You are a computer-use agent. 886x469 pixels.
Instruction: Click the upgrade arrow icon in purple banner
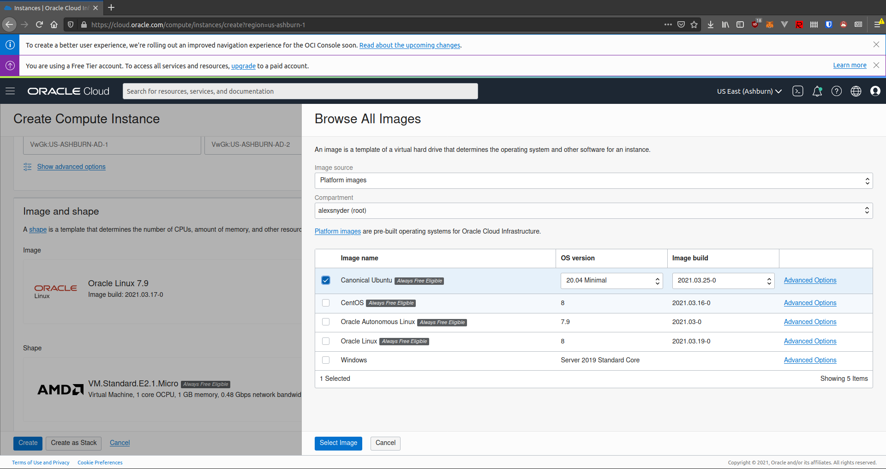(x=10, y=66)
